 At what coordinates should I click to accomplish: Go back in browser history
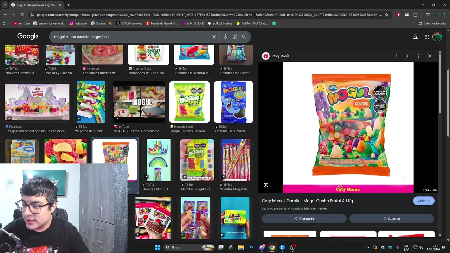click(5, 15)
